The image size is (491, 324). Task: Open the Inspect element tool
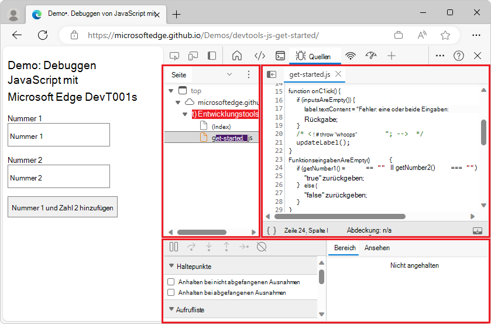click(174, 56)
